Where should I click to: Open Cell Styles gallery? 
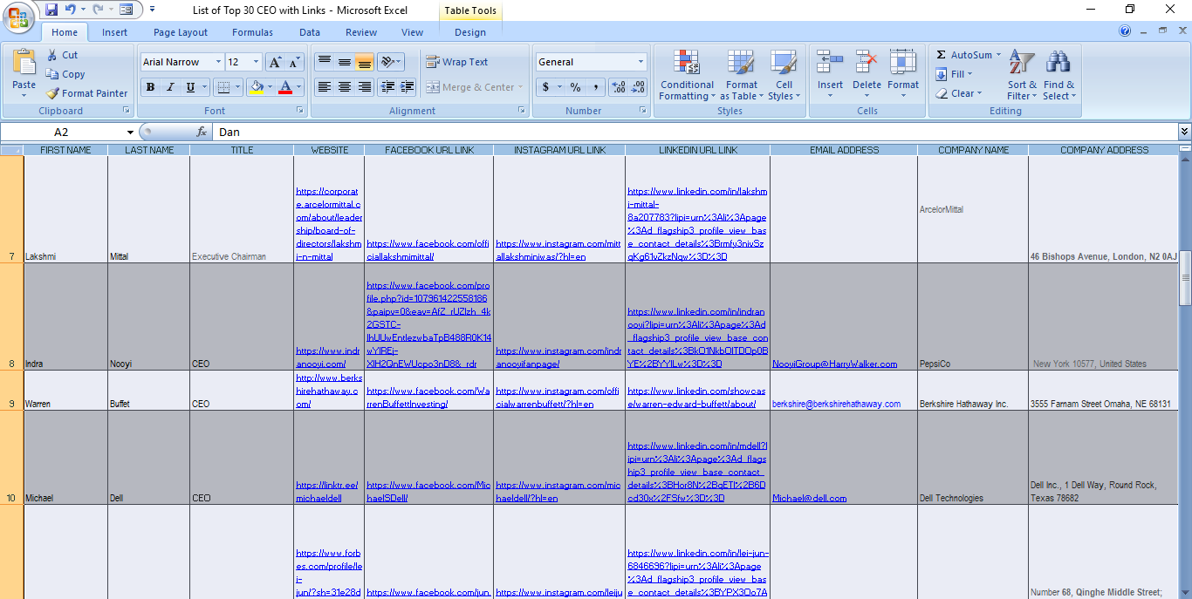(x=783, y=75)
